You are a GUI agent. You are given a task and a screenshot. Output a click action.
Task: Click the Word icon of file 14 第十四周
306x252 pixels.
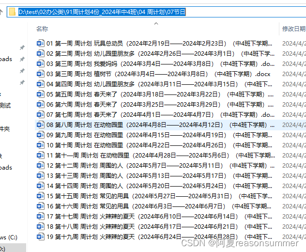click(x=40, y=186)
